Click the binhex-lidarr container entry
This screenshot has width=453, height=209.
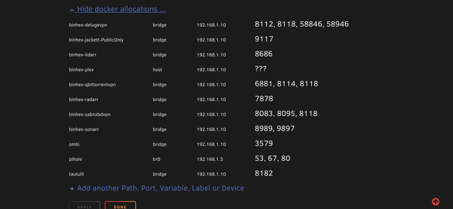(x=82, y=55)
